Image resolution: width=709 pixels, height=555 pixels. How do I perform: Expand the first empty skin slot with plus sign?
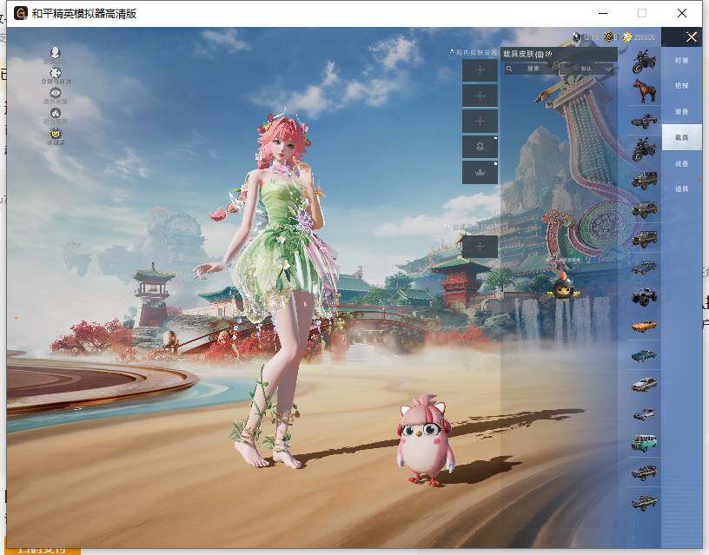[x=480, y=71]
